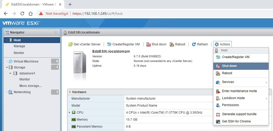Image resolution: width=273 pixels, height=131 pixels.
Task: Select Create/Register VM in Actions menu
Action: (x=241, y=57)
